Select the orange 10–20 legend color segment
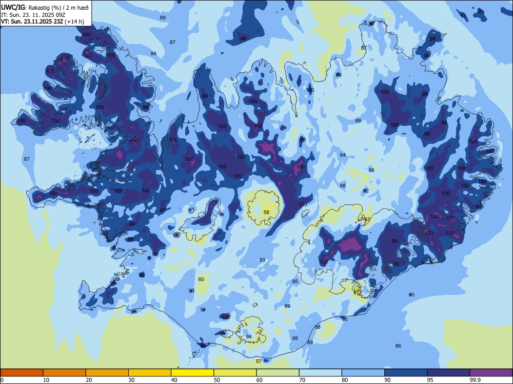 pos(65,373)
